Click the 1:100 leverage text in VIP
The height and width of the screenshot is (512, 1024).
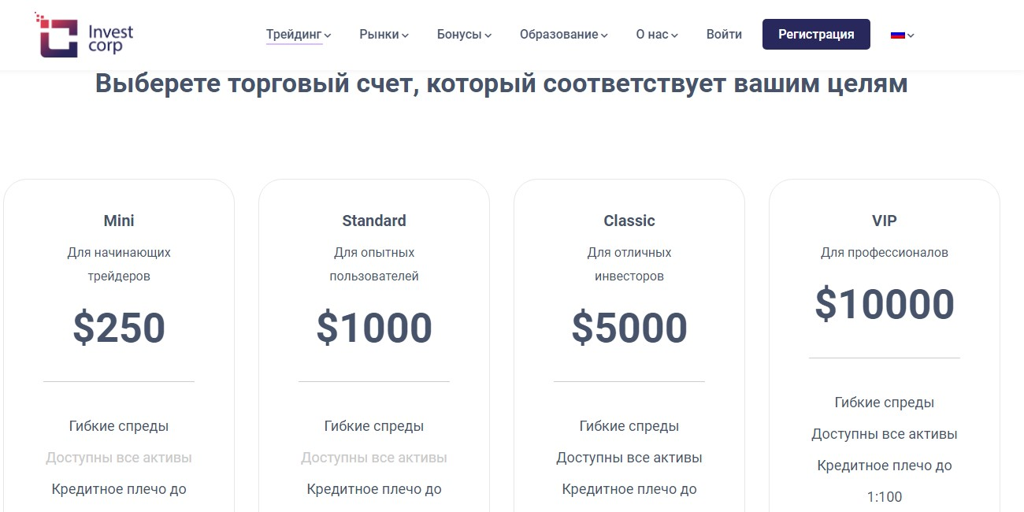[x=884, y=497]
